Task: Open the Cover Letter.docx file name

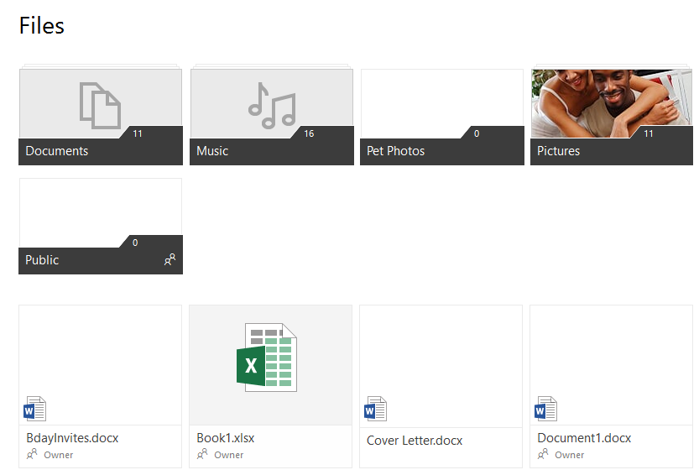Action: tap(415, 440)
